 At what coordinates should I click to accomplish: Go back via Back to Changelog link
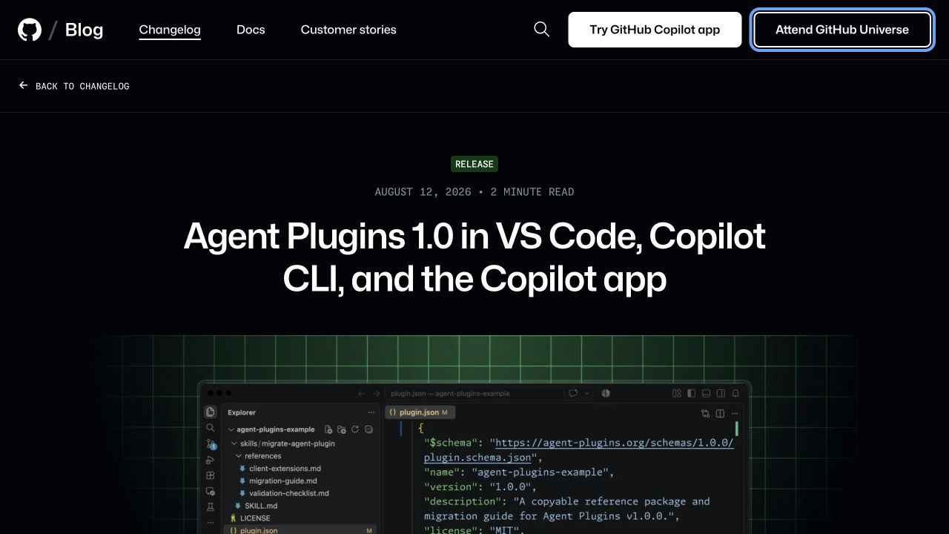[x=74, y=86]
